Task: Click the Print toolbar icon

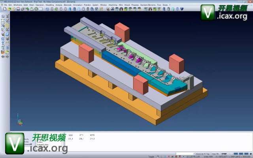Action: click(x=23, y=9)
